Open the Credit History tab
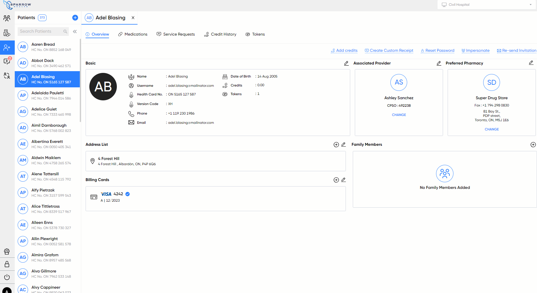 pyautogui.click(x=220, y=34)
